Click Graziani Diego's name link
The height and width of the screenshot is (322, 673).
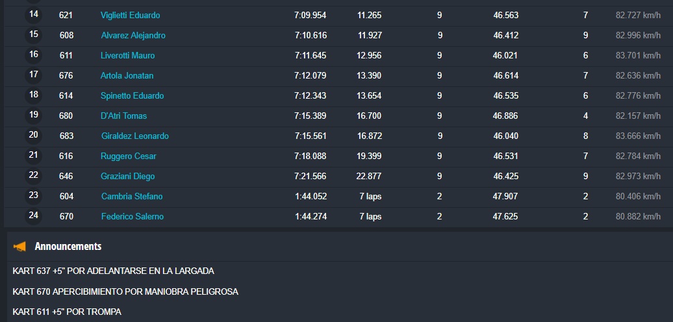pos(128,176)
